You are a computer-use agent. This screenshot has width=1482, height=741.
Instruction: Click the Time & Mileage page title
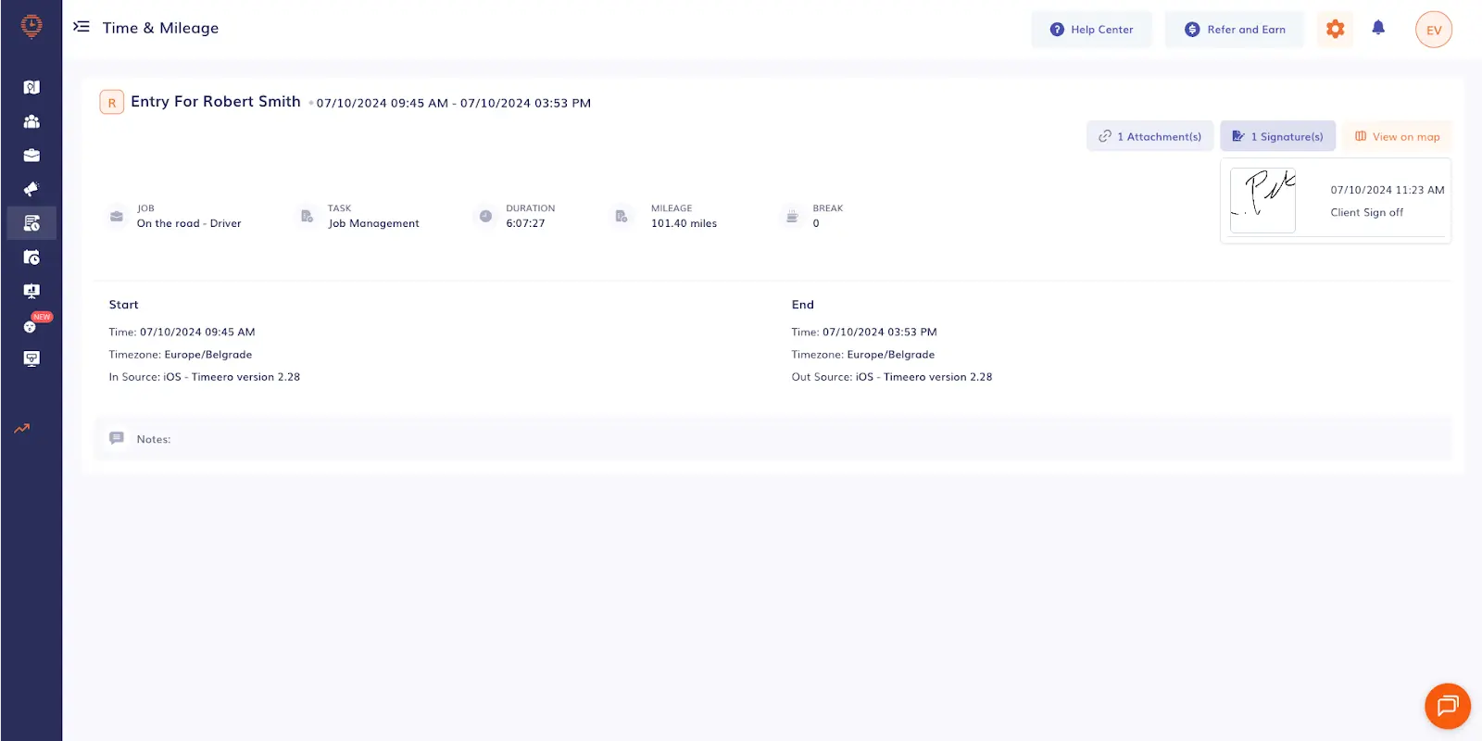[x=160, y=28]
